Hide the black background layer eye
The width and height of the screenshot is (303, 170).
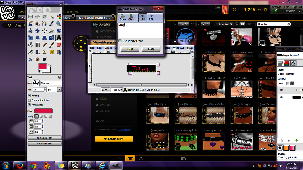click(281, 97)
